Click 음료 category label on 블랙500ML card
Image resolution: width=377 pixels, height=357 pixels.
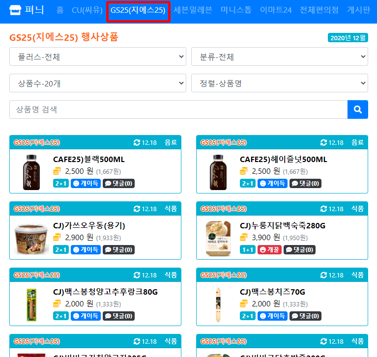[171, 142]
